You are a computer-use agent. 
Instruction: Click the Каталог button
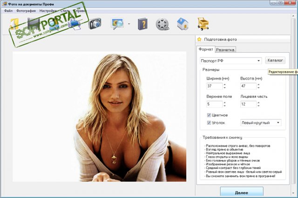[275, 60]
